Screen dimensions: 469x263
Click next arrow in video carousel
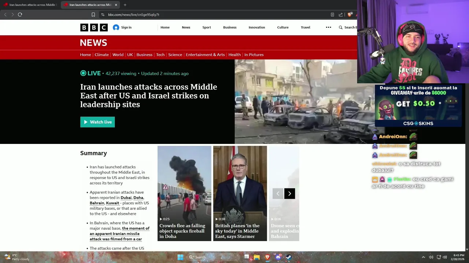289,194
